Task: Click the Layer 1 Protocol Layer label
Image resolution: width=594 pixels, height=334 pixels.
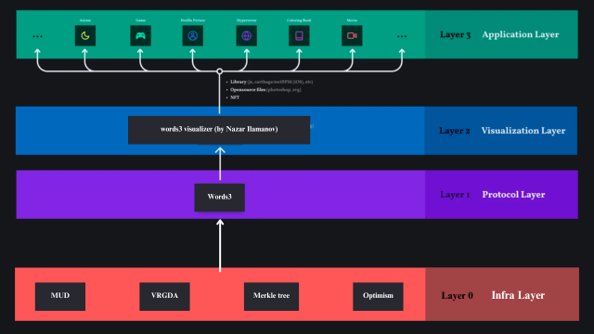Action: pos(493,195)
